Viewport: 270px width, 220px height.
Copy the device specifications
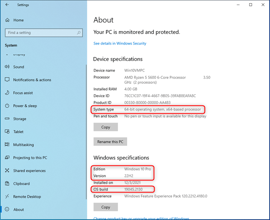coord(106,127)
